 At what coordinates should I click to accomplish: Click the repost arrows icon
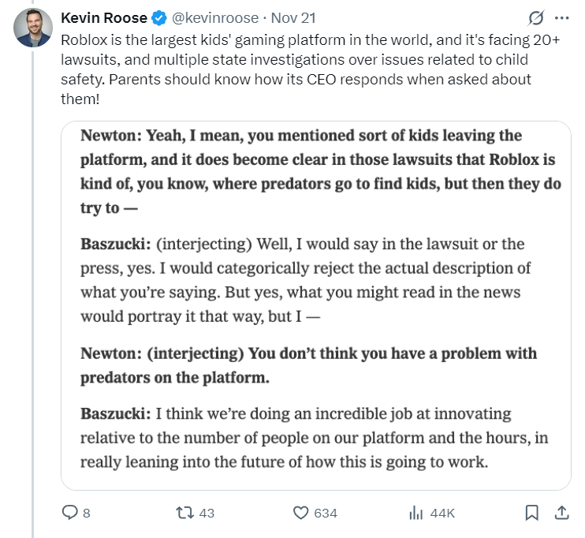[x=184, y=513]
